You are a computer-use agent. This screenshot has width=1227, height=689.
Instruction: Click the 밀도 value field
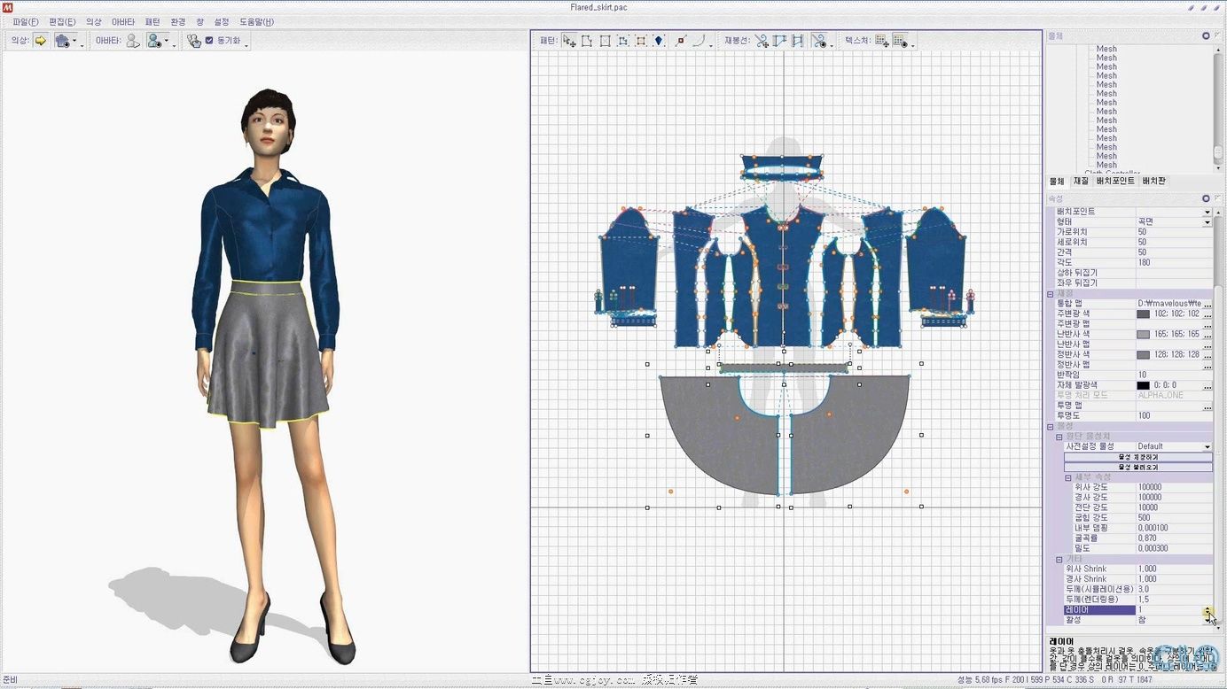[x=1174, y=548]
